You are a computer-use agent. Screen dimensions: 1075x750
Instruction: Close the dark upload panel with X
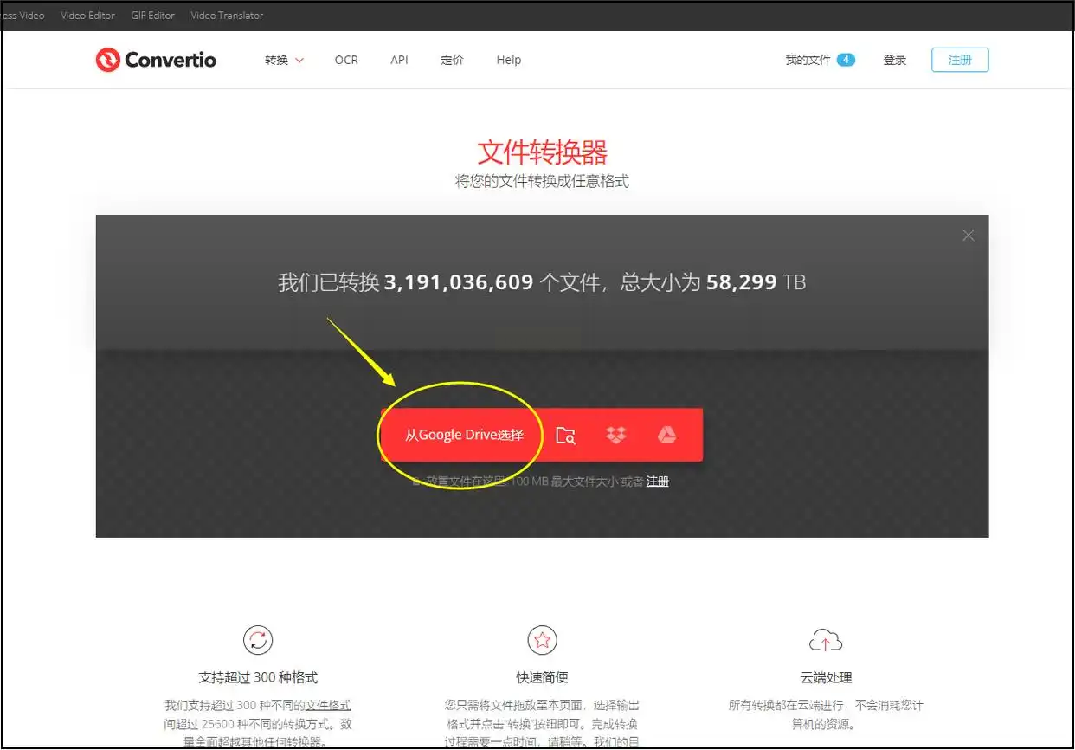[969, 236]
